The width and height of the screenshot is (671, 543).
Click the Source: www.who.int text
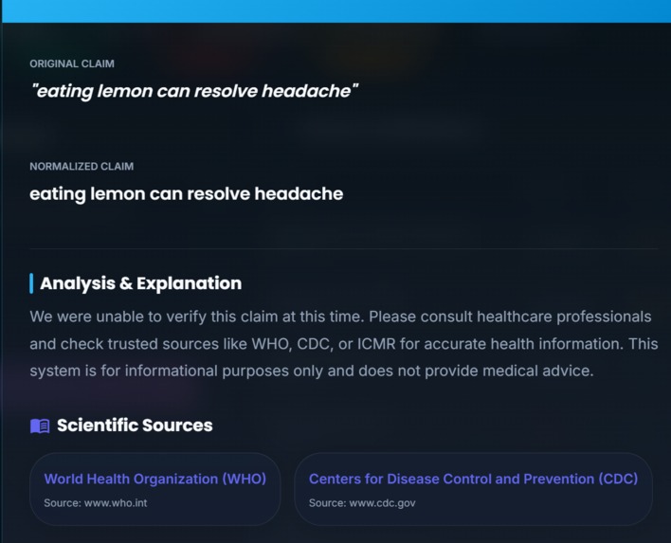[x=96, y=503]
